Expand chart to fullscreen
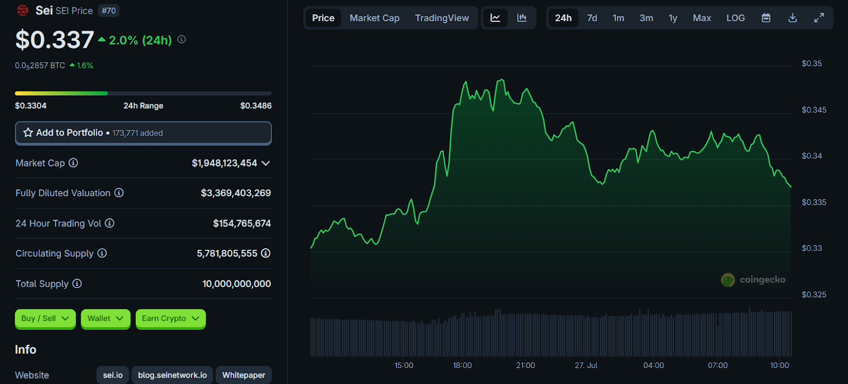 pos(819,18)
